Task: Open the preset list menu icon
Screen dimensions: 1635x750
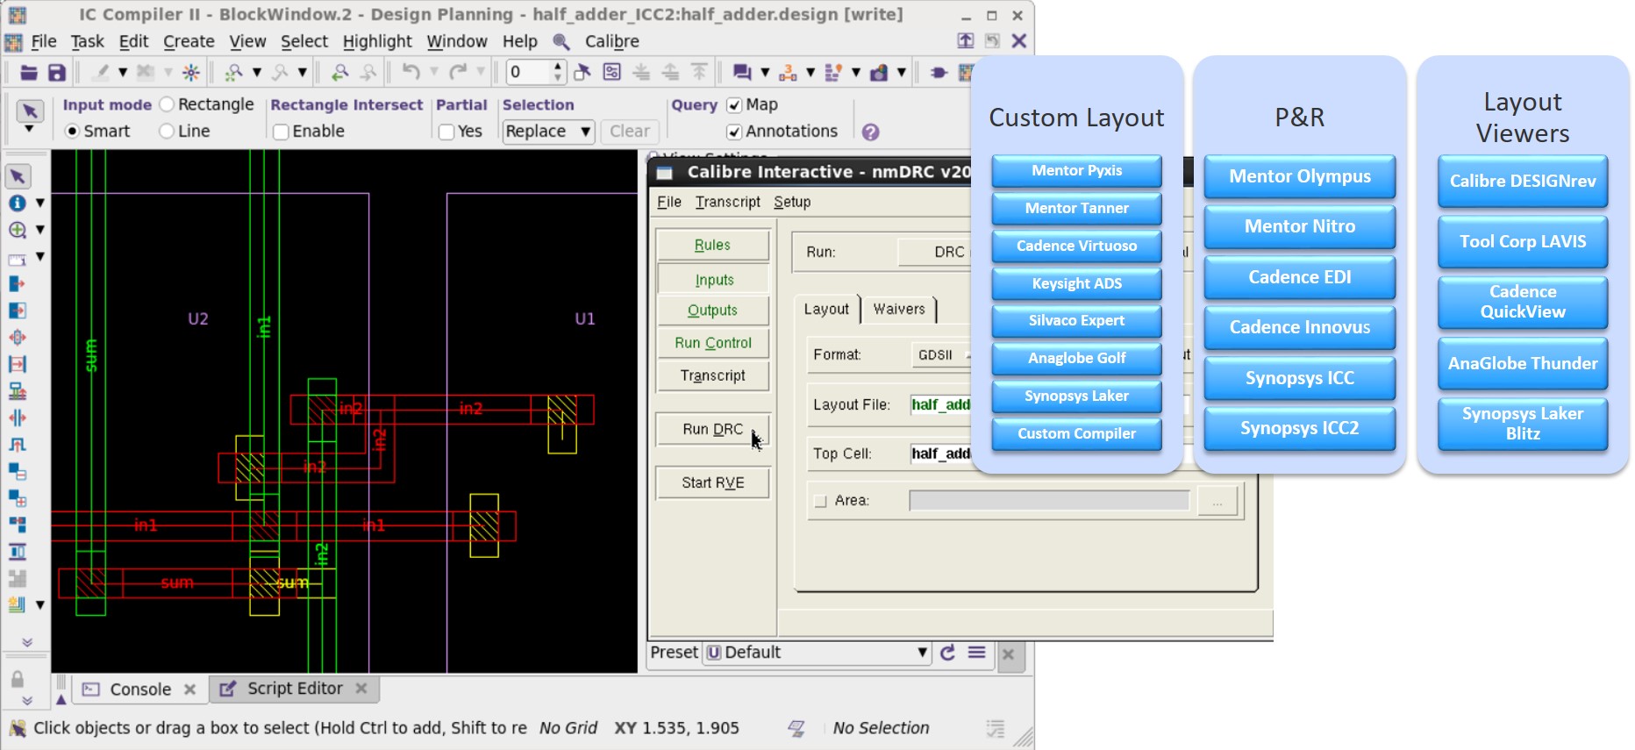Action: pyautogui.click(x=976, y=653)
